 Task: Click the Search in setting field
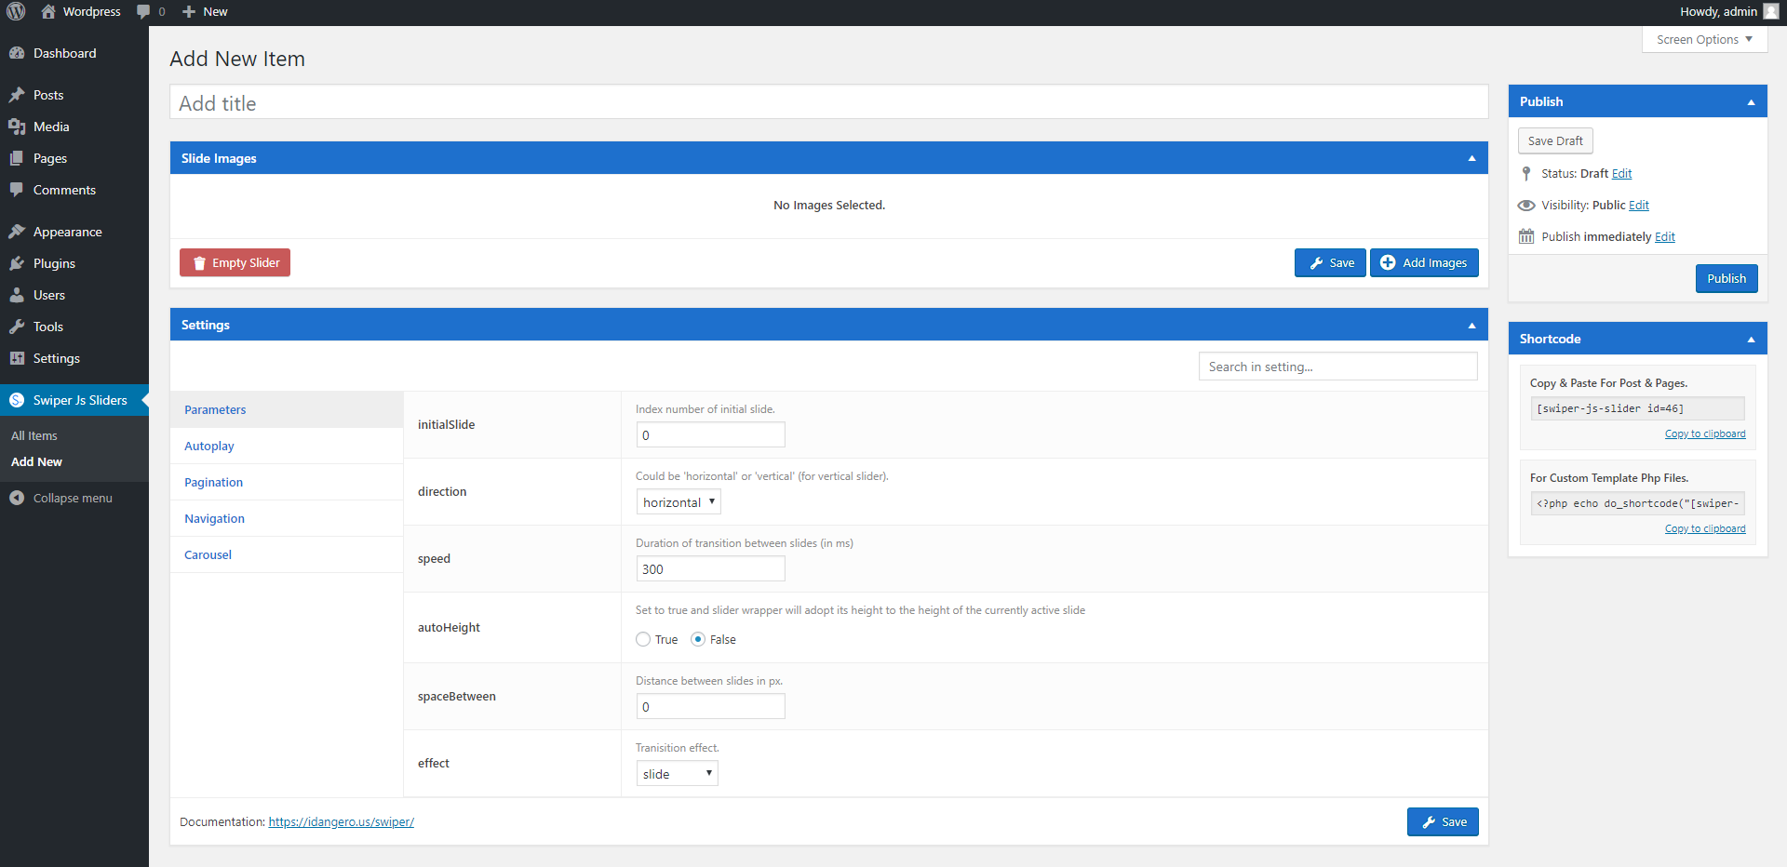click(1337, 367)
